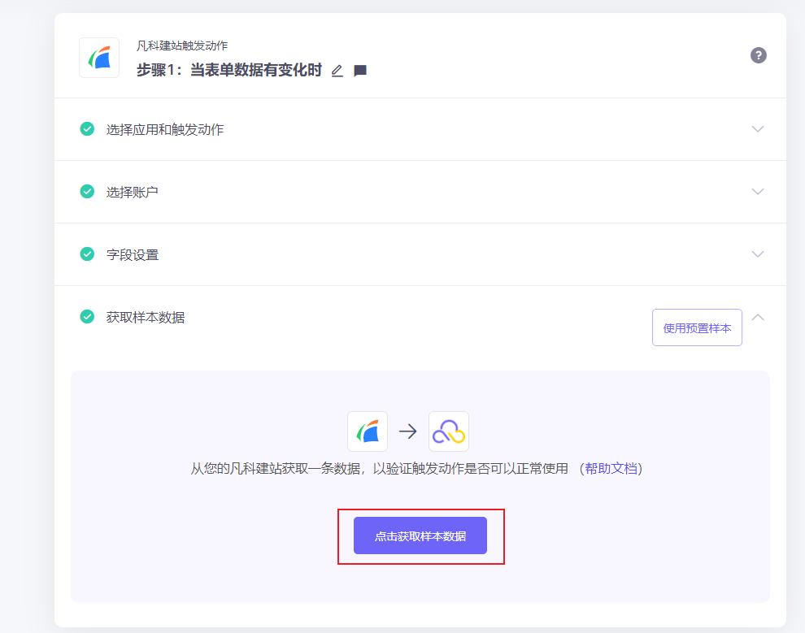The image size is (805, 633).
Task: Click the 点击获取样本数据 button
Action: pyautogui.click(x=420, y=535)
